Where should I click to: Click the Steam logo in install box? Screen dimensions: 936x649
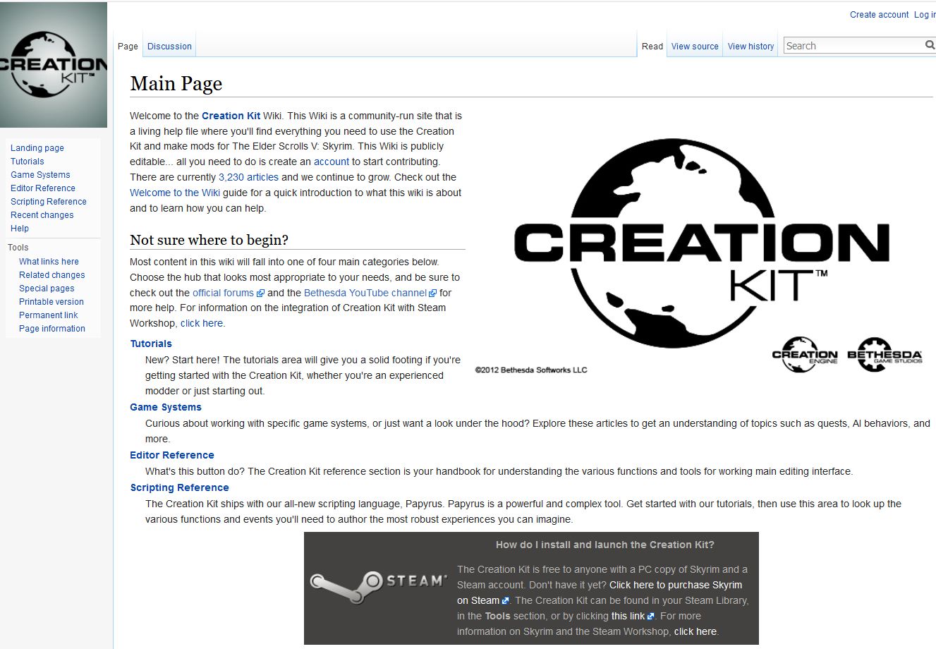[x=379, y=586]
